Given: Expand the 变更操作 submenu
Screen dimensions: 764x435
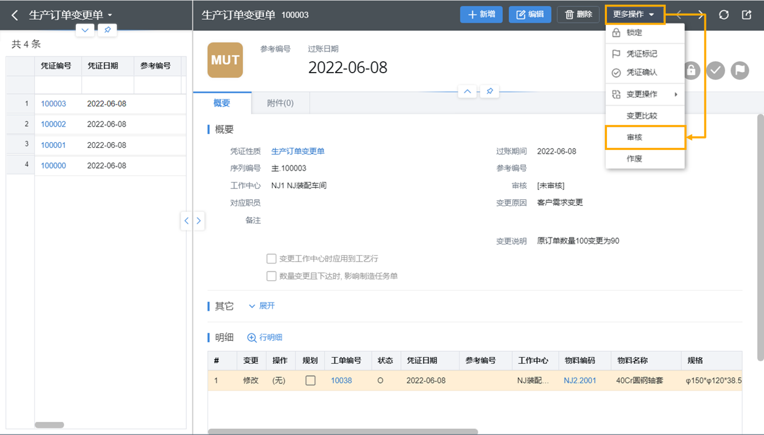Looking at the screenshot, I should (x=645, y=94).
